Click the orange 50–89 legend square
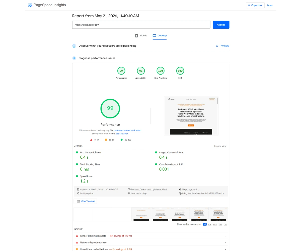This screenshot has height=251, width=301. pyautogui.click(x=106, y=140)
